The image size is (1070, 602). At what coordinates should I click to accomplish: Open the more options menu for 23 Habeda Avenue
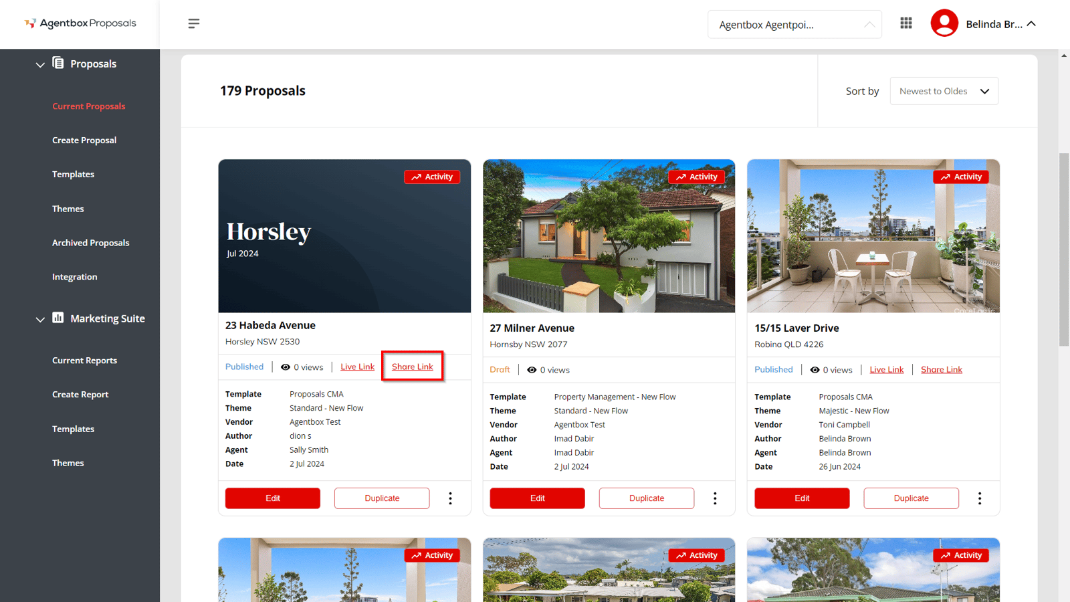click(x=450, y=498)
